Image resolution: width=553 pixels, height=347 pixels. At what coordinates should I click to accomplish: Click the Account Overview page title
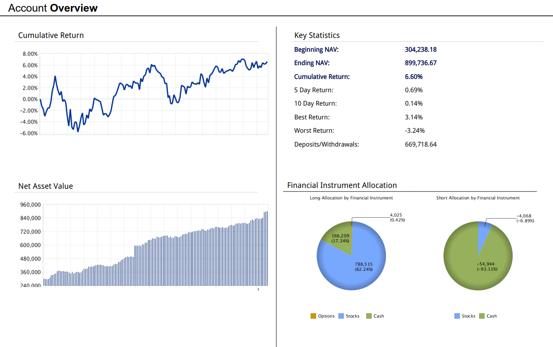point(53,8)
